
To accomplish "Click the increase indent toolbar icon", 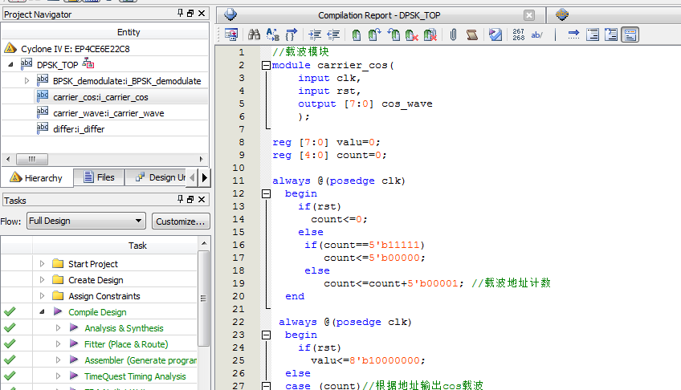I will (314, 35).
